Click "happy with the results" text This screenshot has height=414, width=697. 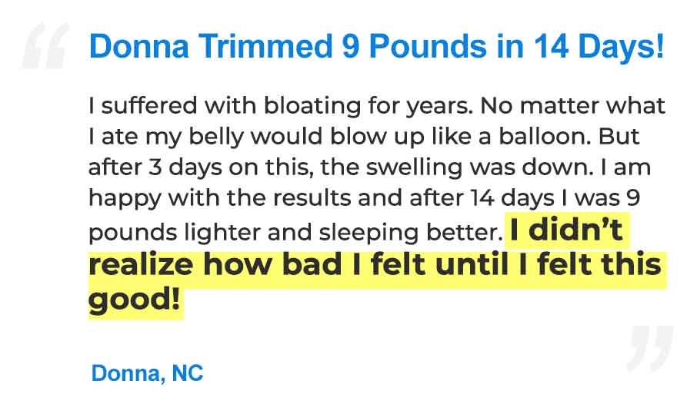pos(220,198)
